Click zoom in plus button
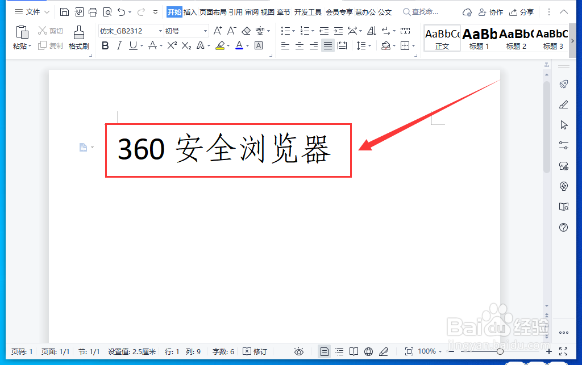The width and height of the screenshot is (582, 365). point(549,351)
